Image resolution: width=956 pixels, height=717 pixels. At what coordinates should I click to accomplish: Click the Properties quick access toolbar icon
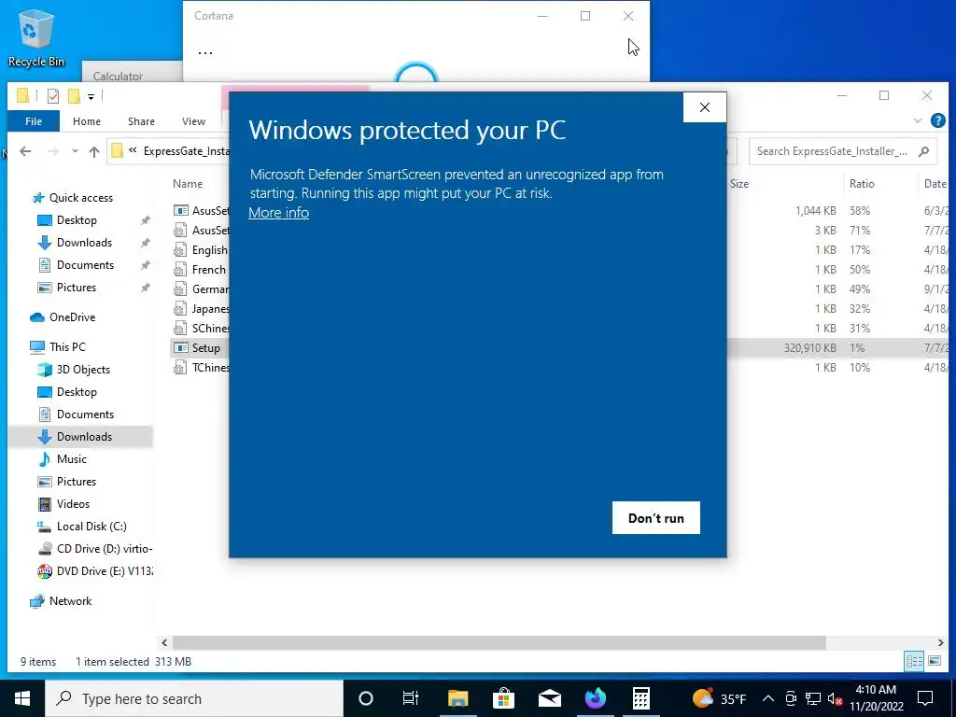(x=53, y=96)
